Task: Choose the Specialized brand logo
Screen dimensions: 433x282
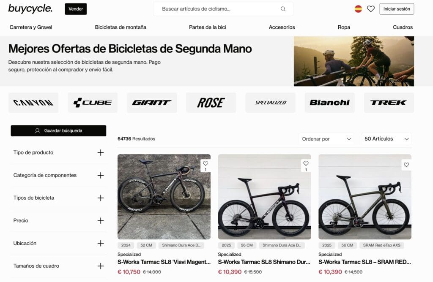Action: click(270, 103)
